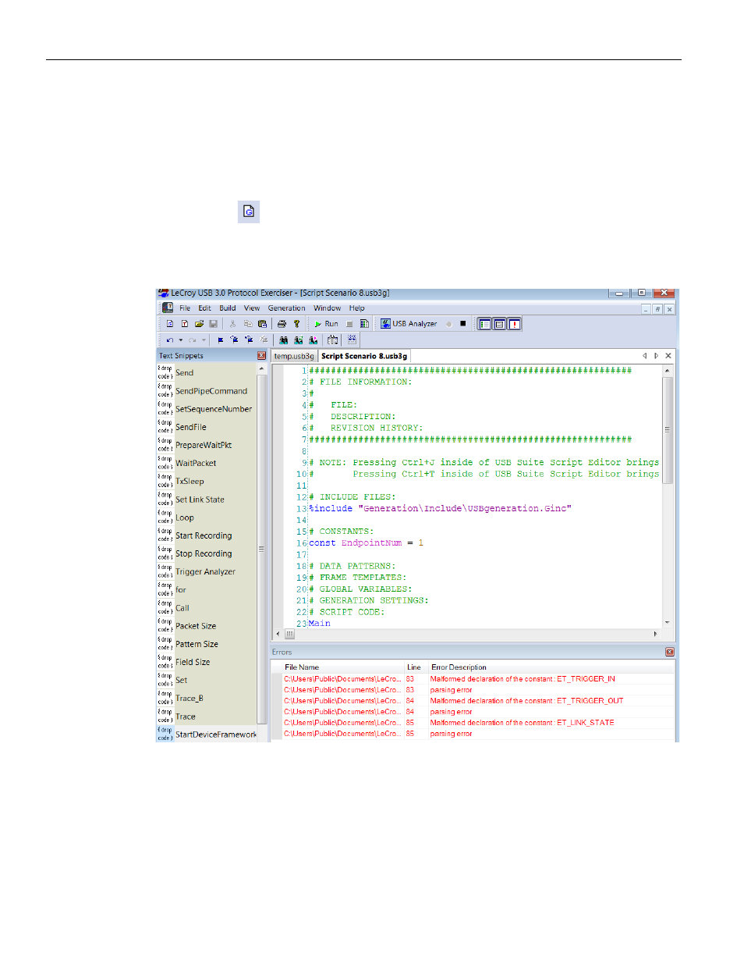Open the Window menu
744x964 pixels.
pos(327,308)
